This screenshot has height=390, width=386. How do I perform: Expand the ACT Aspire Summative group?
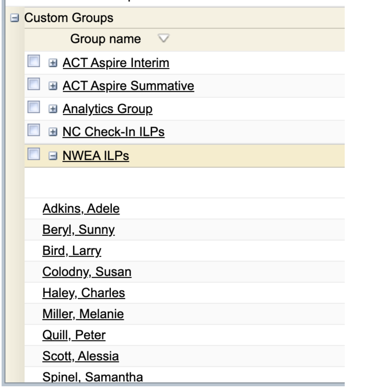click(x=53, y=86)
